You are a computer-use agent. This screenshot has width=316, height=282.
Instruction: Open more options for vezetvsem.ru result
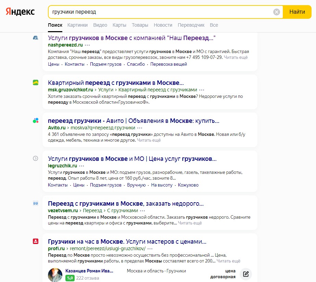[x=142, y=211]
